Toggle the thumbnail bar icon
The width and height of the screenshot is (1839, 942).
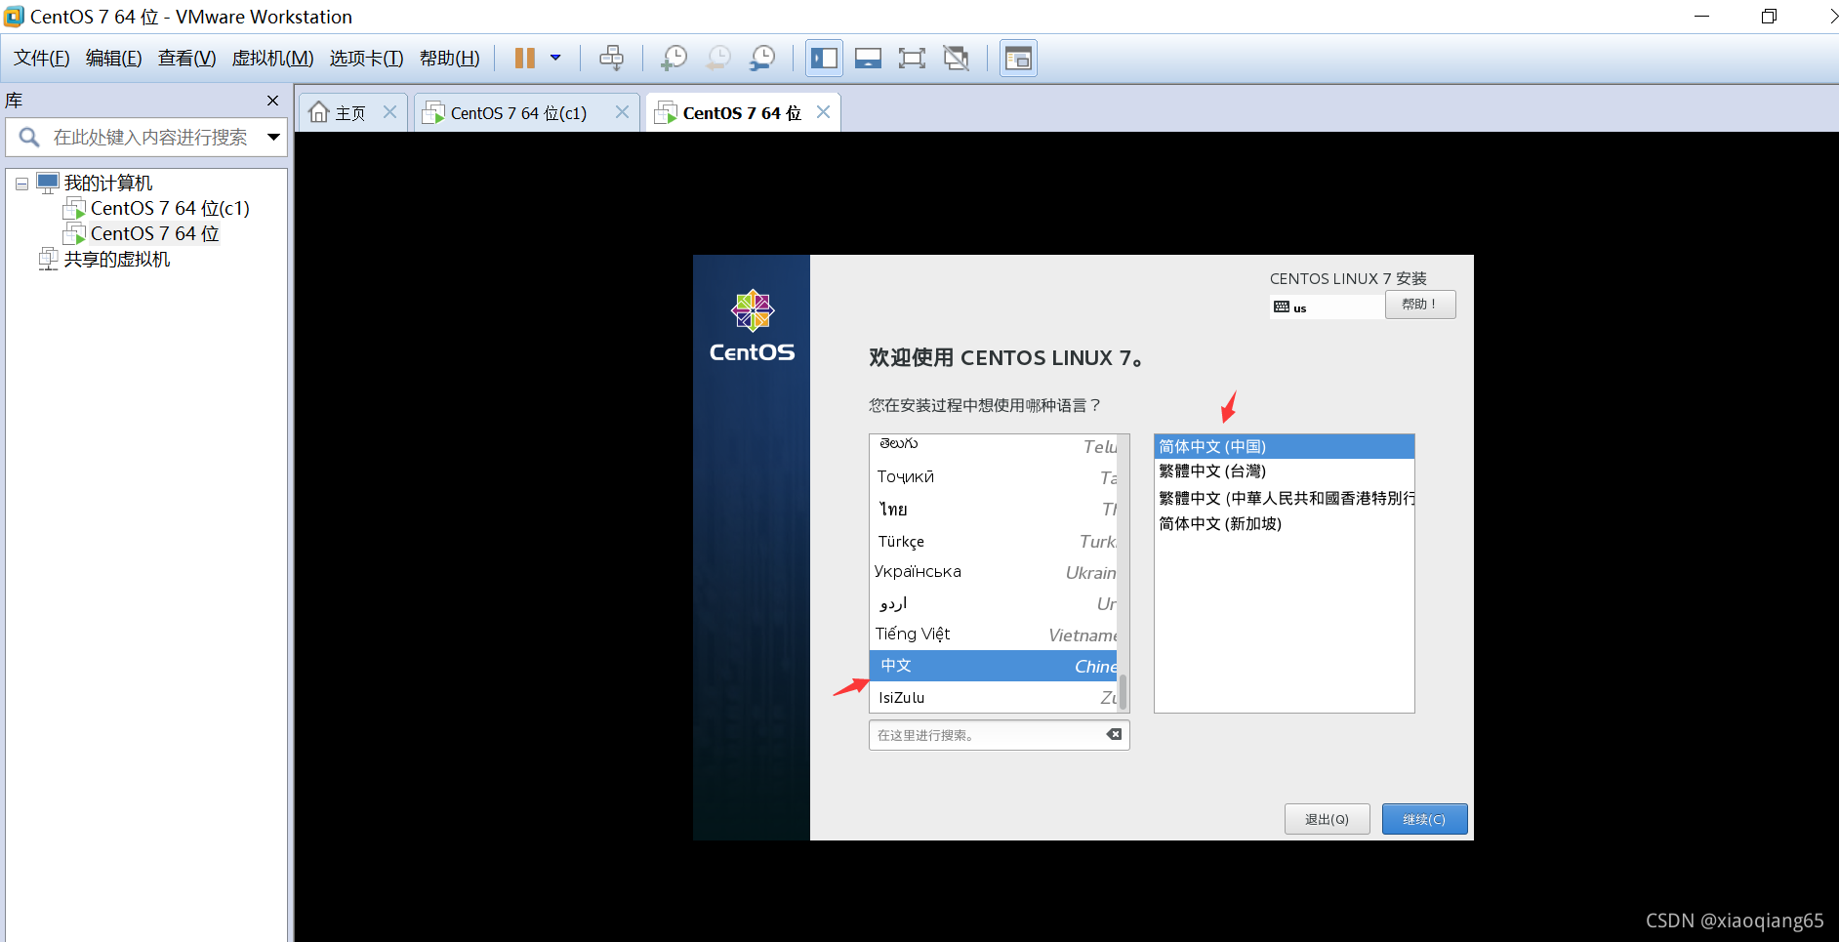[868, 59]
